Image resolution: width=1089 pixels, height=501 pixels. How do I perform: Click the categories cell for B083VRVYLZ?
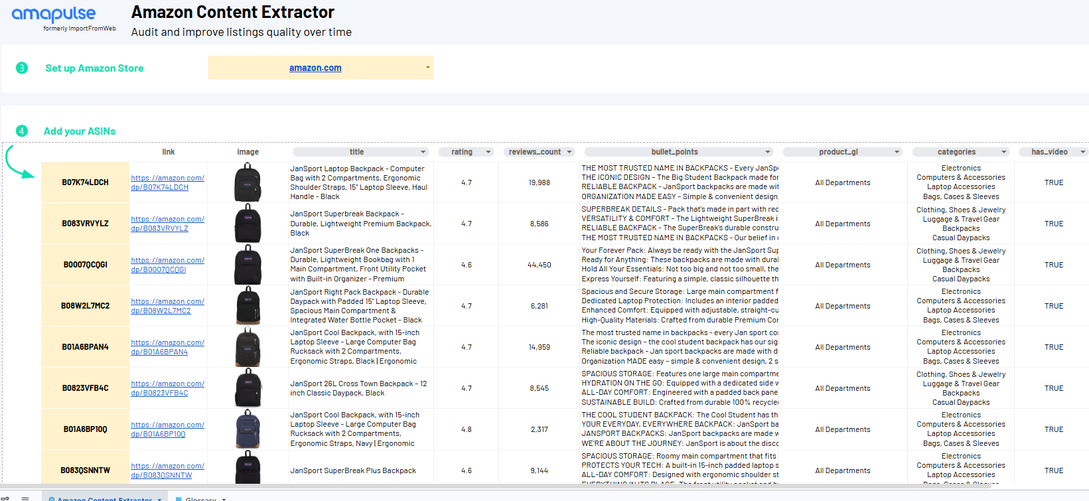(961, 224)
